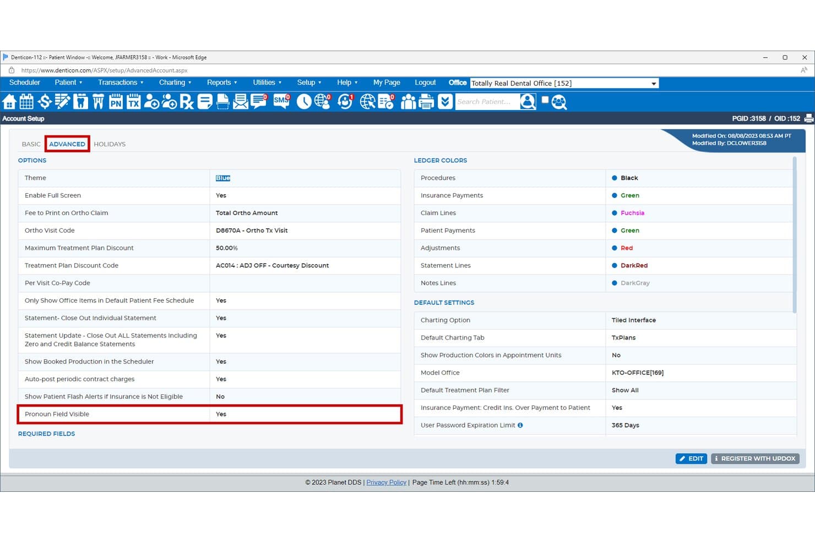815x543 pixels.
Task: Open the PN progress notes icon
Action: tap(116, 102)
